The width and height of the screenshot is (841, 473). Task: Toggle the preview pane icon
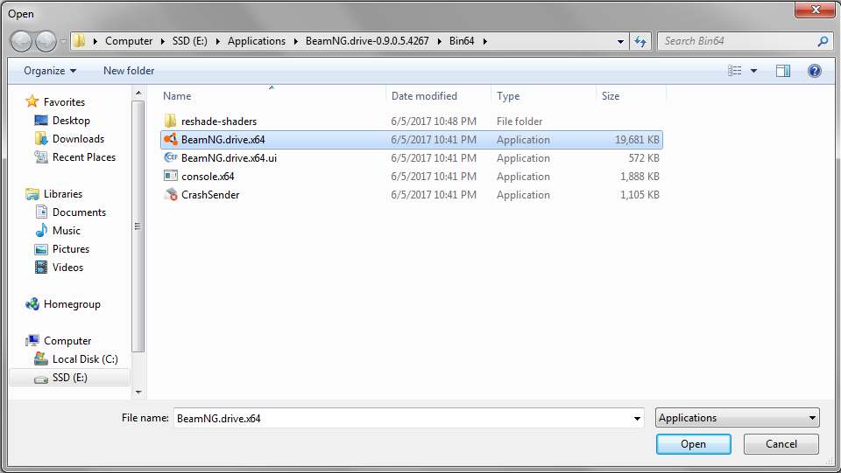coord(783,71)
